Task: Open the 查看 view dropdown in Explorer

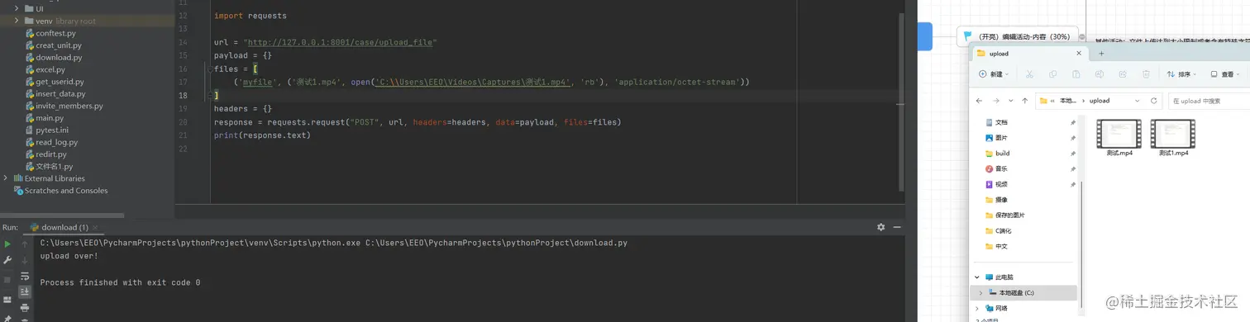Action: click(x=1226, y=74)
